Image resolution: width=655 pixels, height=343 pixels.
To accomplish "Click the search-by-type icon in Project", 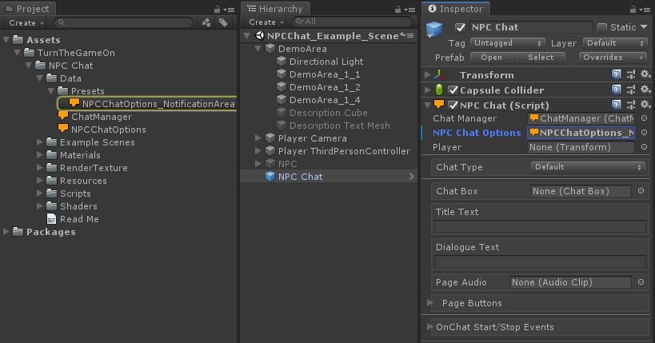I will 206,22.
